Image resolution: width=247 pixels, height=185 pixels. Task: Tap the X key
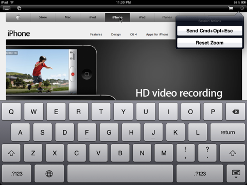point(55,153)
